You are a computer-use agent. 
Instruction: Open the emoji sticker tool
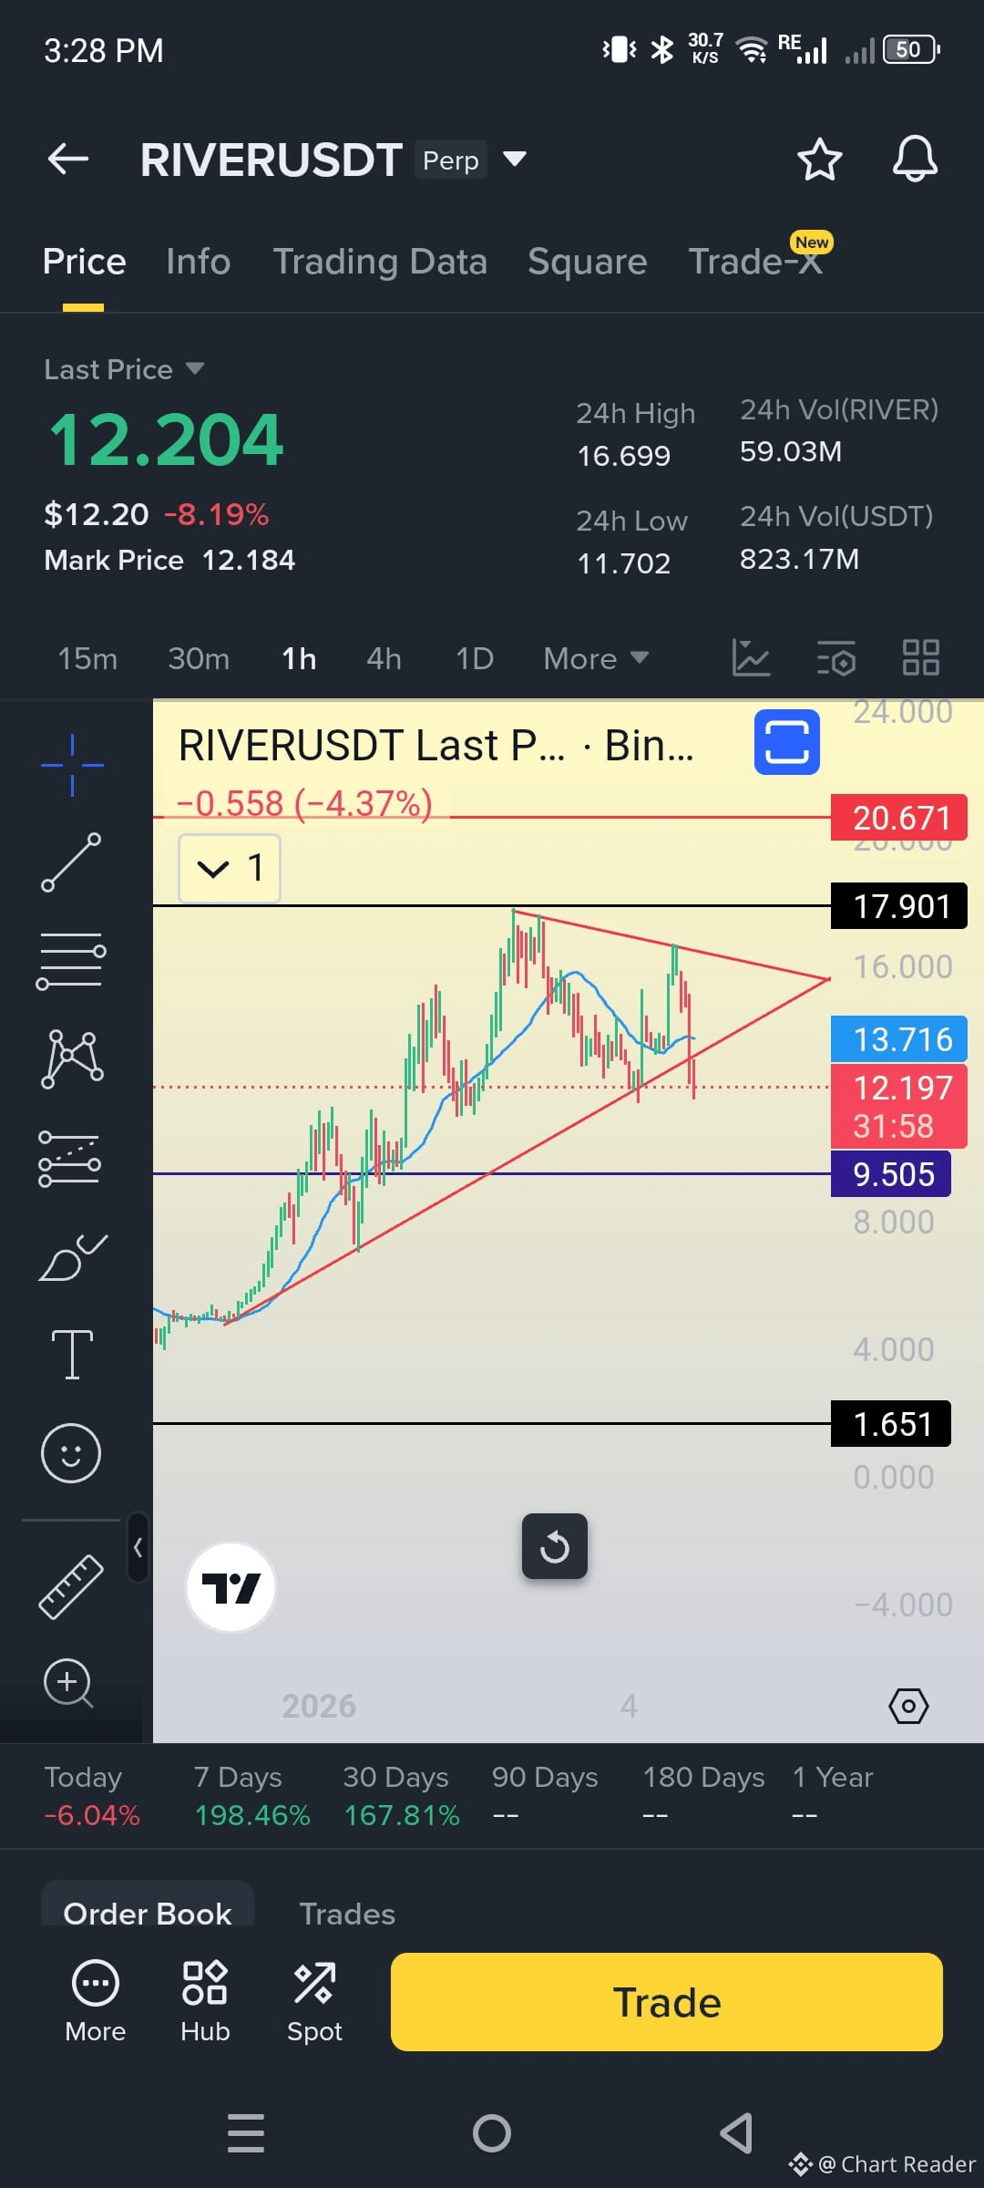click(71, 1452)
